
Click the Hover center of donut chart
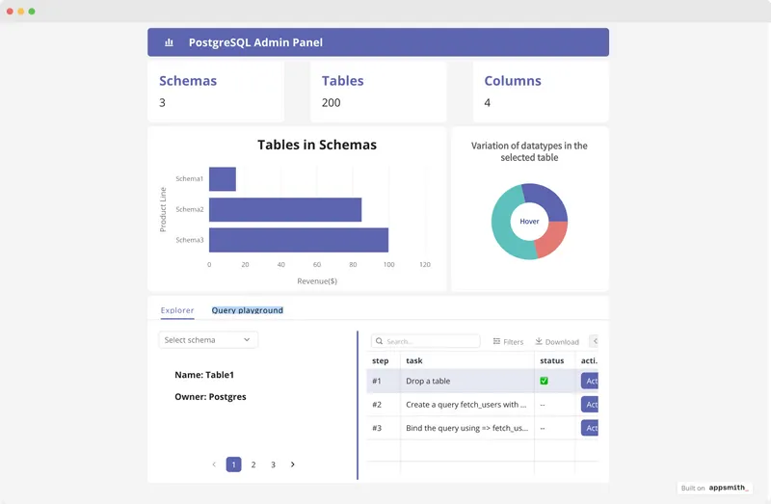coord(529,222)
